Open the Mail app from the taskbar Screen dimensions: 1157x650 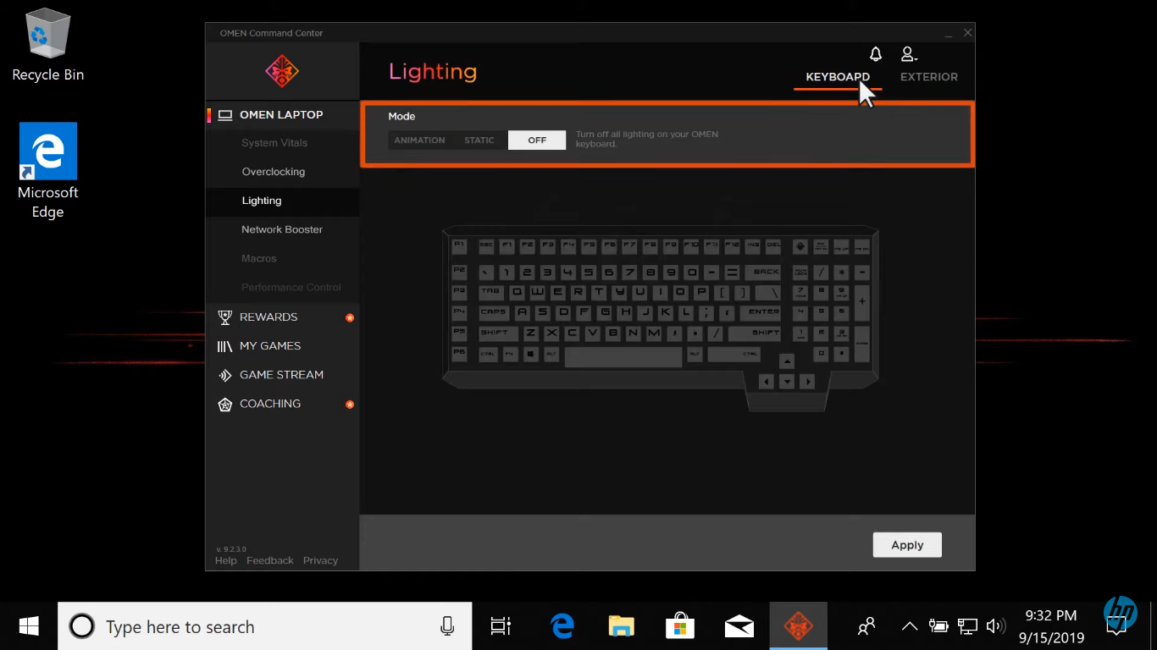point(739,627)
